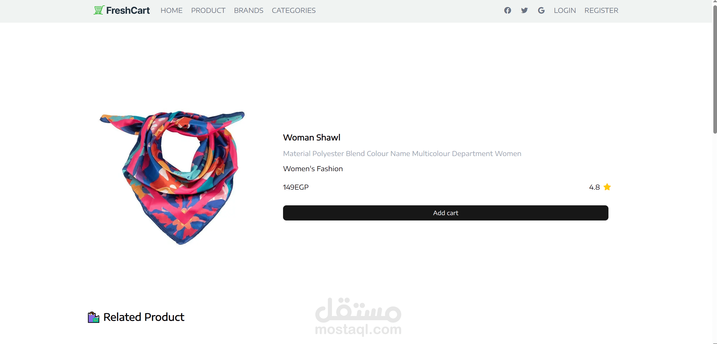This screenshot has height=344, width=717.
Task: Click the Woman Shawl product image
Action: coord(172,177)
